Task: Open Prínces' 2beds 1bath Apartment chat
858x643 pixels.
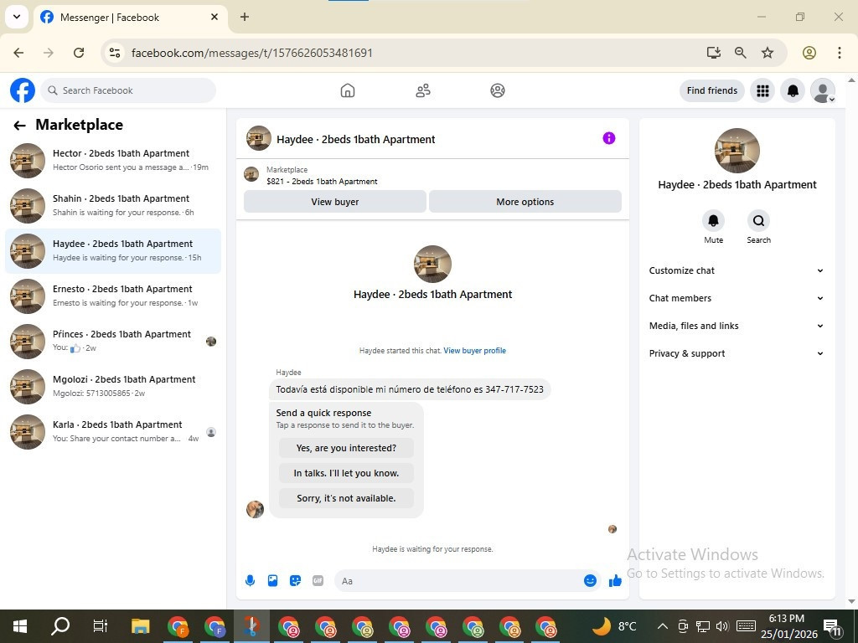Action: pos(113,342)
